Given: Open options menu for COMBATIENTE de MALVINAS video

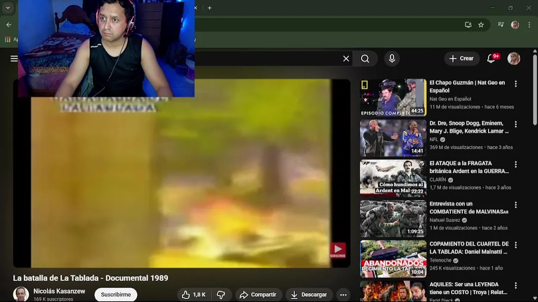Looking at the screenshot, I should click(x=516, y=205).
